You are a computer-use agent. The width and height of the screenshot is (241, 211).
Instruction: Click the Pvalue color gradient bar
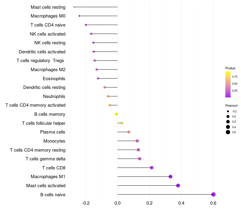pyautogui.click(x=228, y=84)
